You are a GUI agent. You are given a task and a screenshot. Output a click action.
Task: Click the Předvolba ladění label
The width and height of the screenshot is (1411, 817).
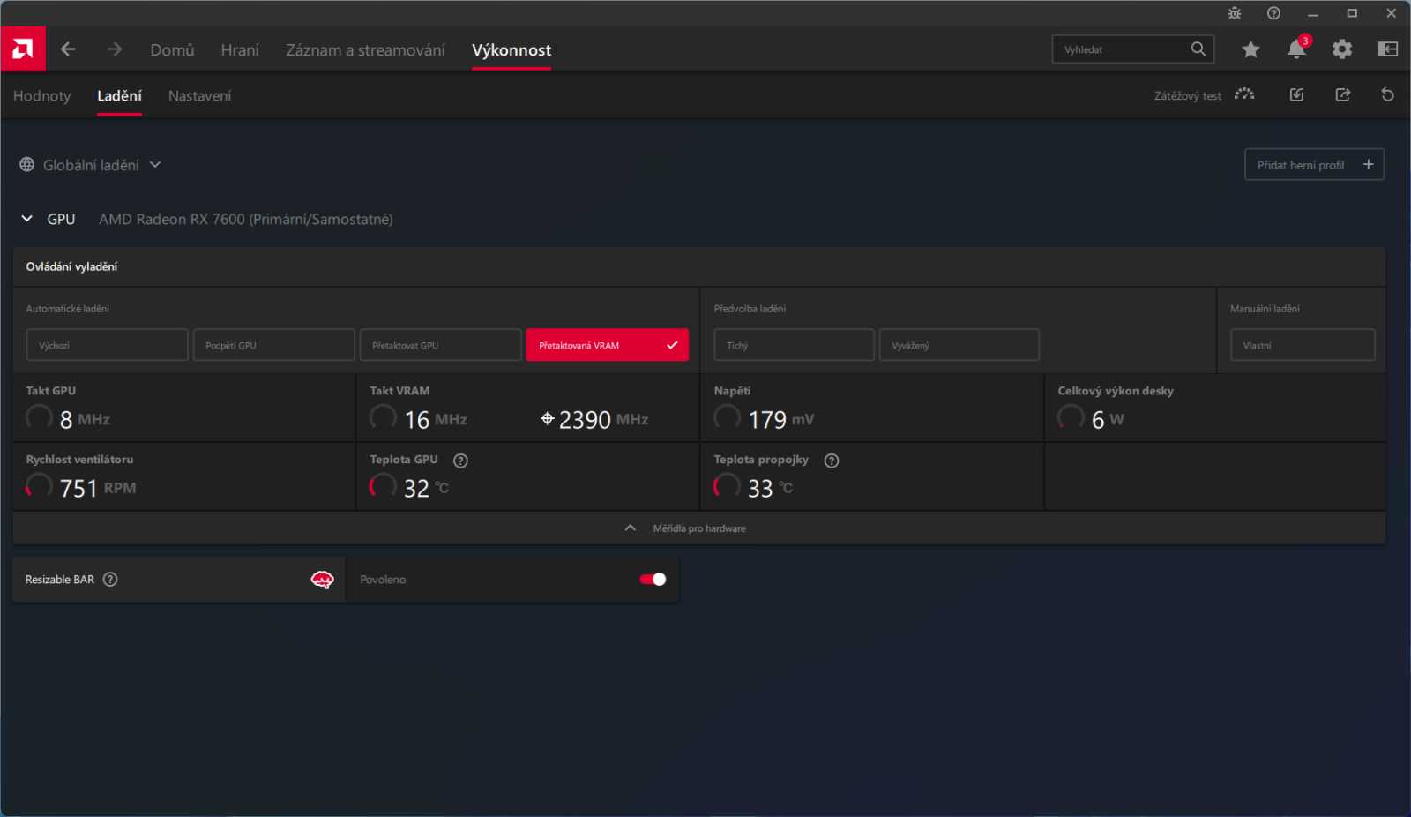[750, 309]
